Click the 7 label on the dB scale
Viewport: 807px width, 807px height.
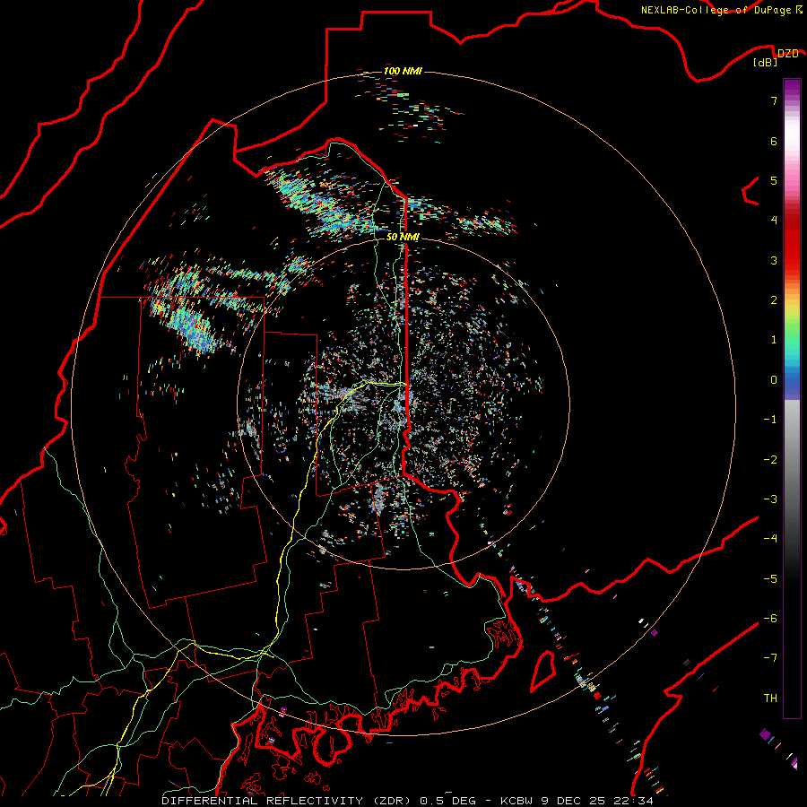774,100
